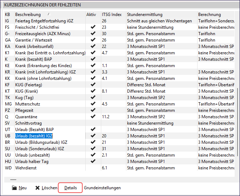
Task: Toggle Aktiv checkmark for Quarantäne row
Action: [x=93, y=116]
